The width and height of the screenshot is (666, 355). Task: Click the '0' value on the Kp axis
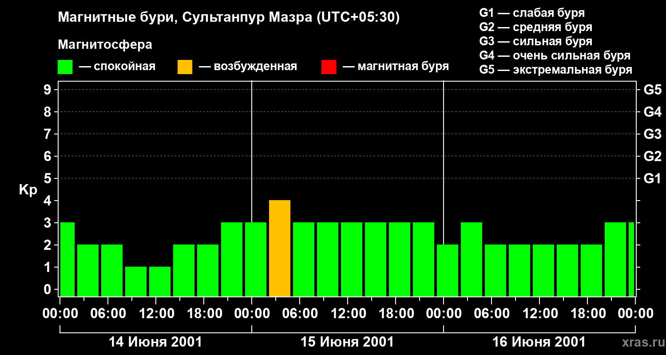pyautogui.click(x=48, y=289)
